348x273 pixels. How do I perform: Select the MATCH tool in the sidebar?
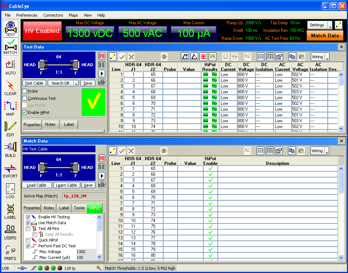point(10,47)
